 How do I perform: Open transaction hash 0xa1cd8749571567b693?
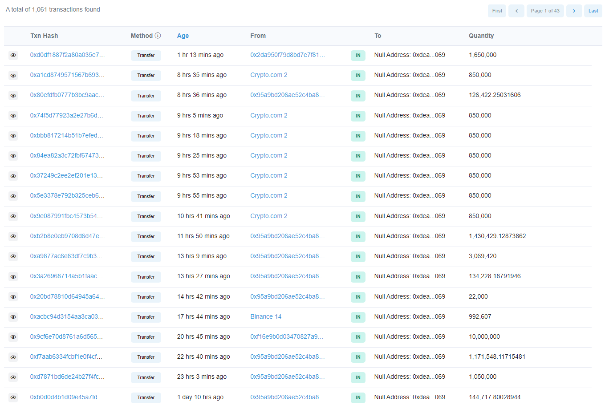[x=67, y=75]
